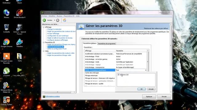Viewport: 197px width, 110px height.
Task: Click the Affichage column header
Action: [x=100, y=51]
